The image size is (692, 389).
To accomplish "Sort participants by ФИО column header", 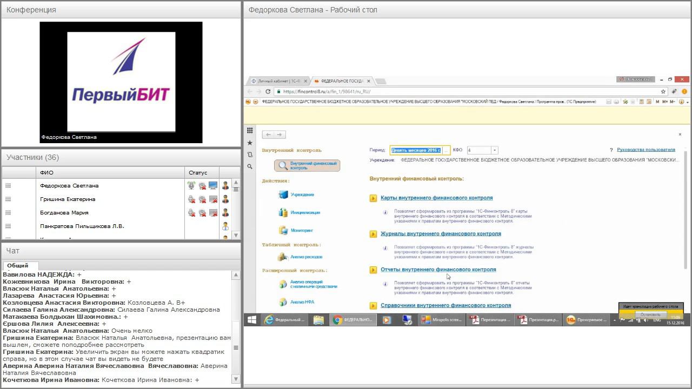I will (110, 172).
